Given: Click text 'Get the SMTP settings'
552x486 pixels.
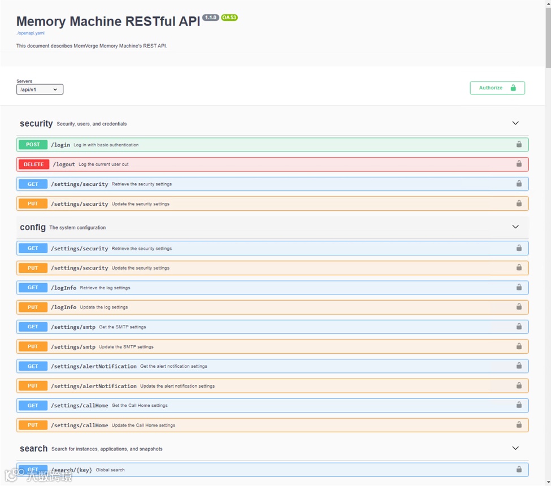Looking at the screenshot, I should [123, 327].
